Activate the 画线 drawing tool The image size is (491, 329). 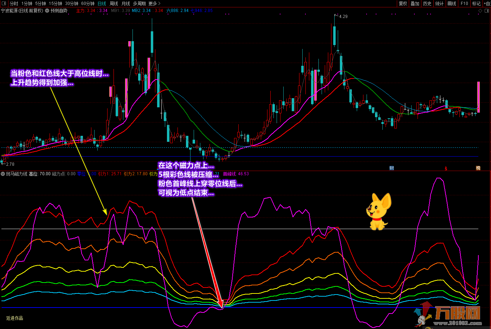pyautogui.click(x=452, y=4)
